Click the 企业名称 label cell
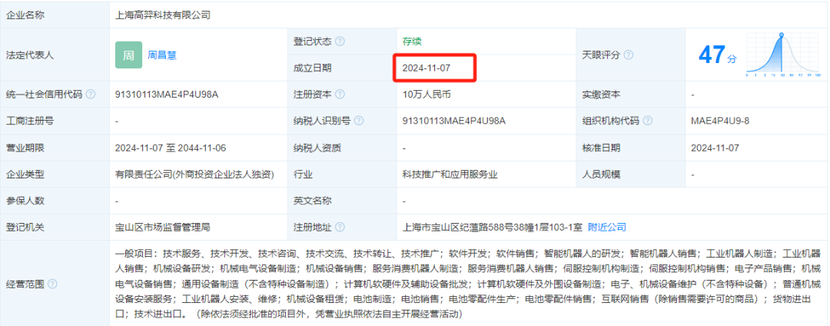The image size is (830, 326). coord(55,15)
